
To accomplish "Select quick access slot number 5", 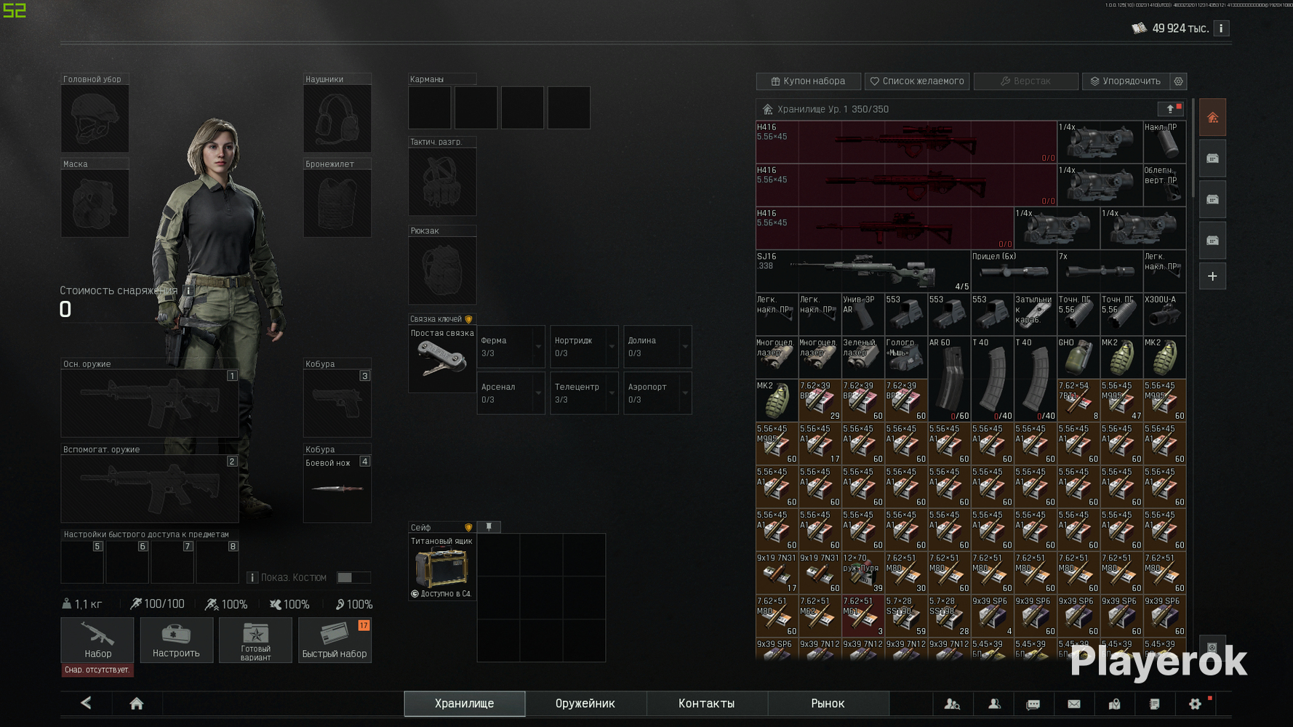I will coord(82,562).
